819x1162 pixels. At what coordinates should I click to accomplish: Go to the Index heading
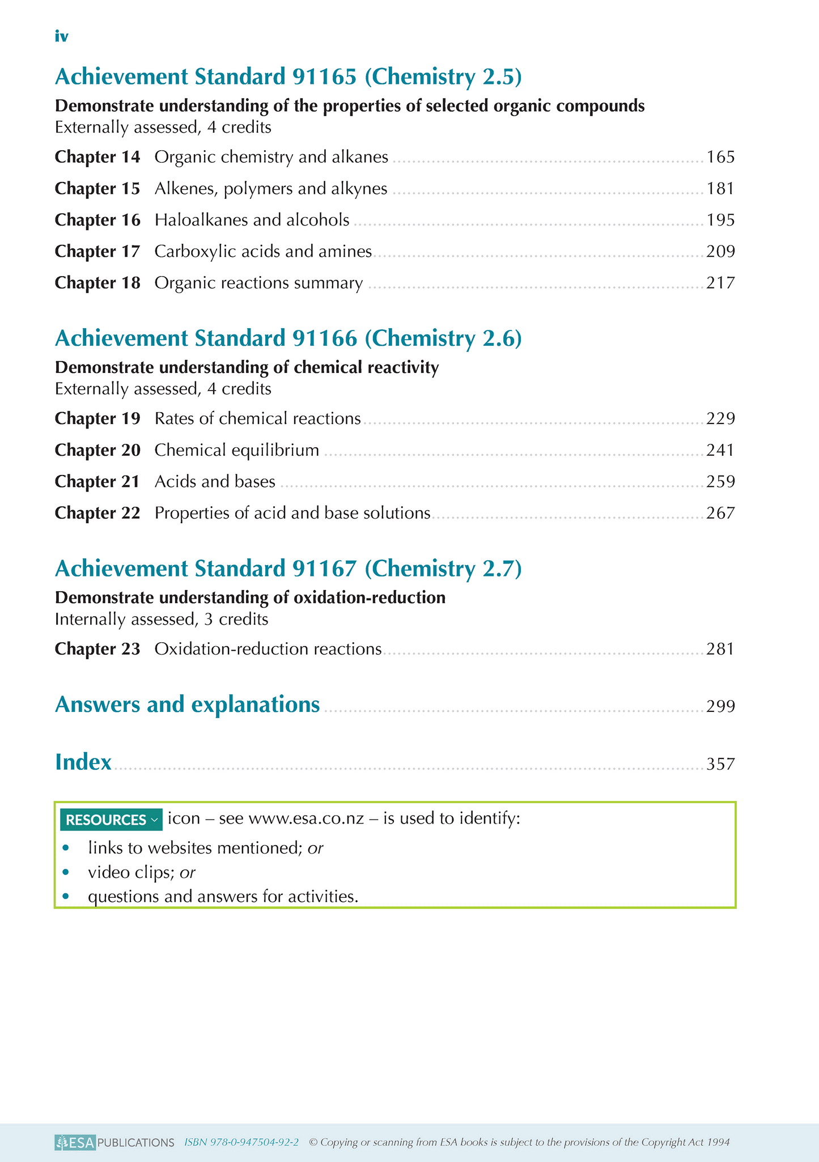83,762
